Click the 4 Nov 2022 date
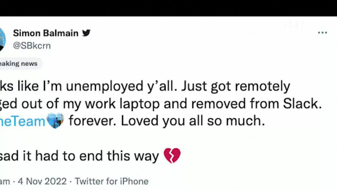 [42, 181]
